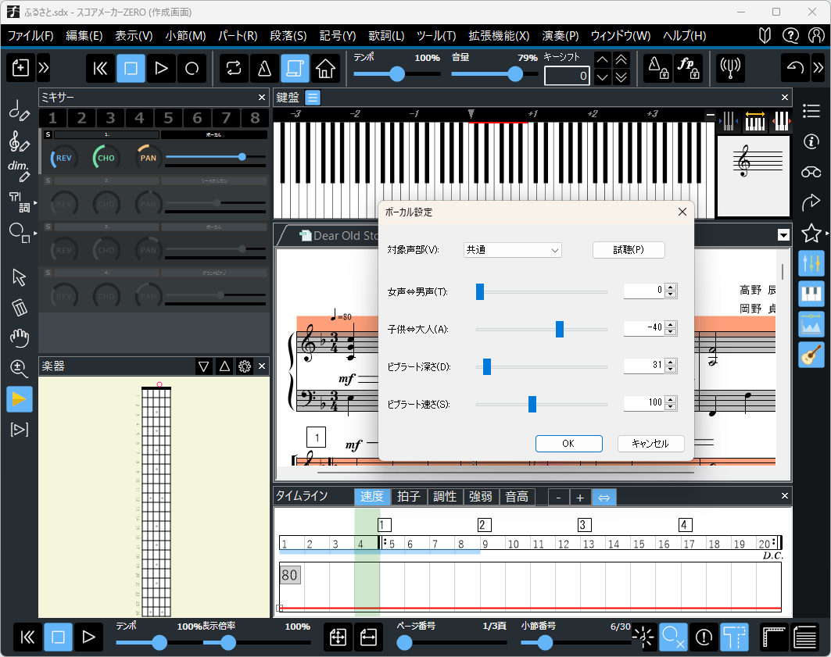Viewport: 831px width, 657px height.
Task: Select the zoom magnifier tool
Action: (19, 368)
